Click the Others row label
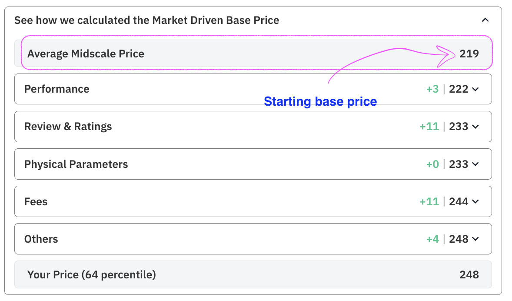The image size is (512, 301). pyautogui.click(x=41, y=239)
